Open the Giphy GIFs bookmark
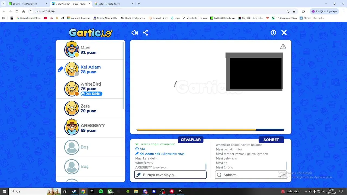This screenshot has width=347, height=195. [x=250, y=18]
